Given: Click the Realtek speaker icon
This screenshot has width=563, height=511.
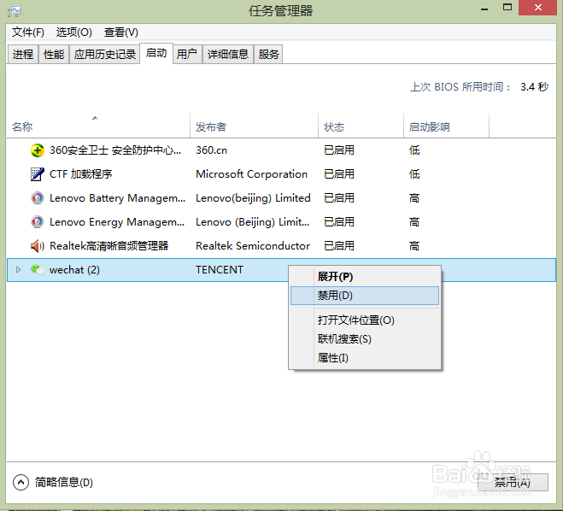Looking at the screenshot, I should (38, 246).
